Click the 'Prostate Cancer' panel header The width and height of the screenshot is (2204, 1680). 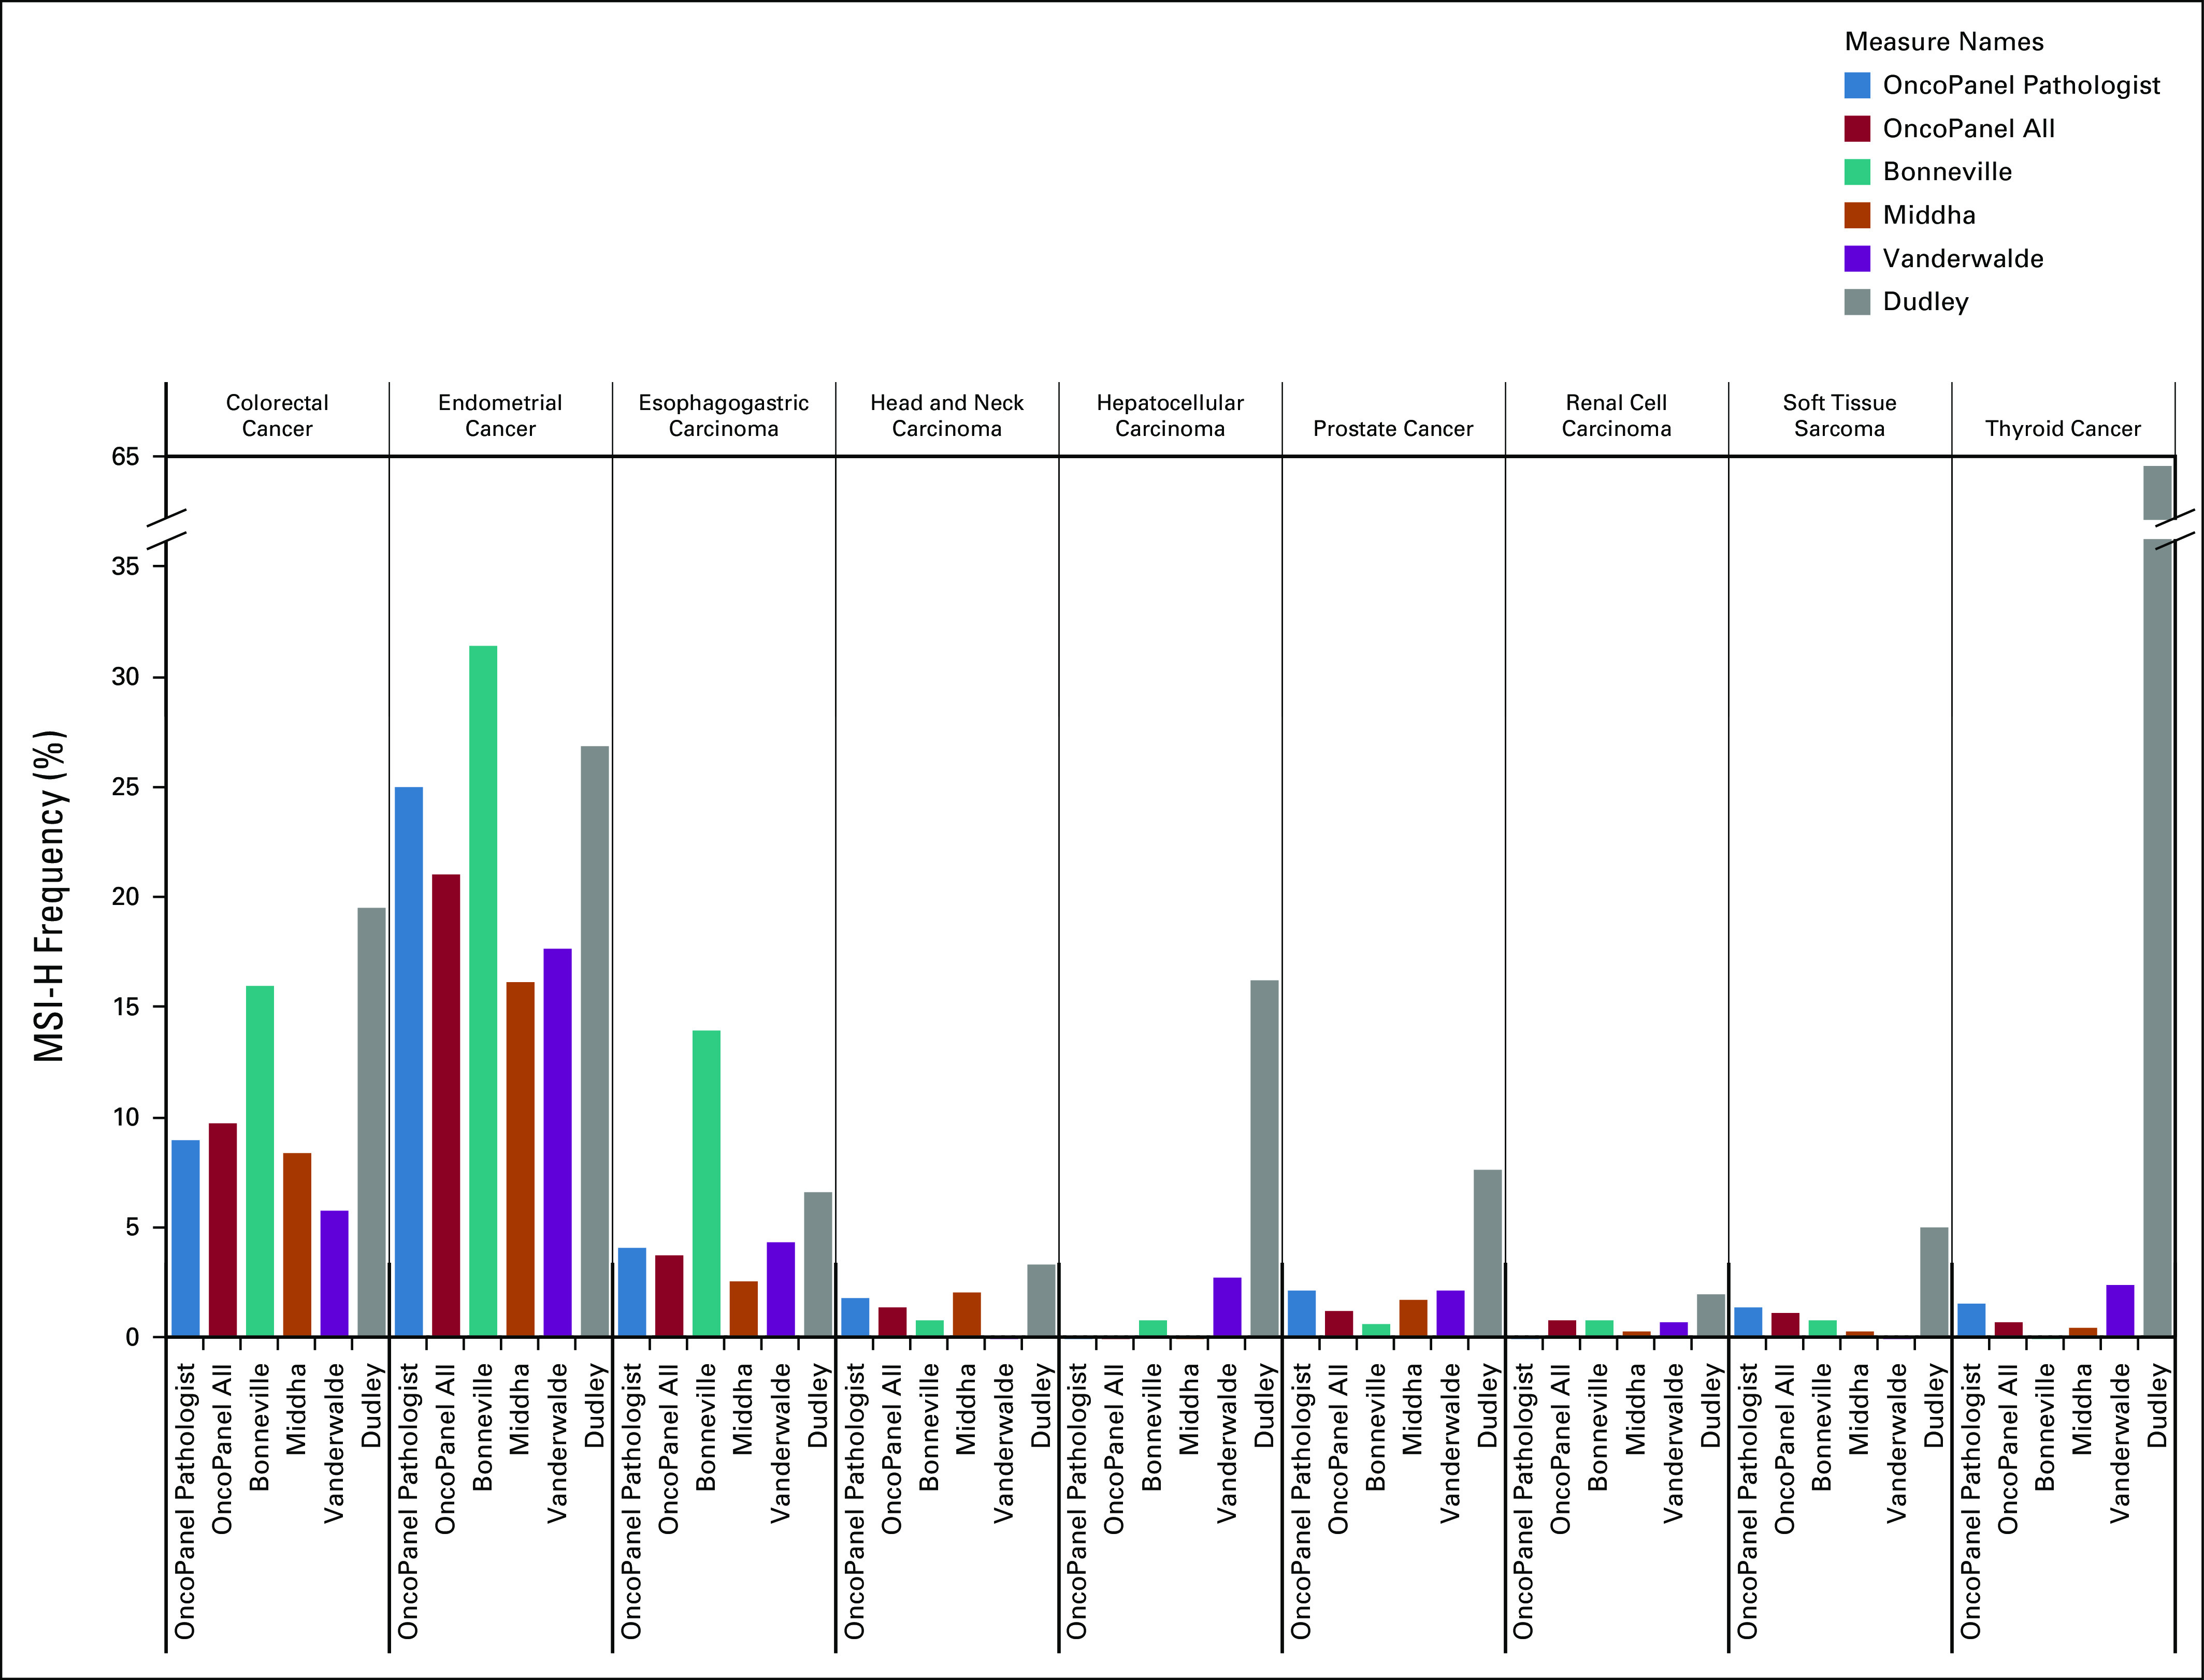(1393, 429)
